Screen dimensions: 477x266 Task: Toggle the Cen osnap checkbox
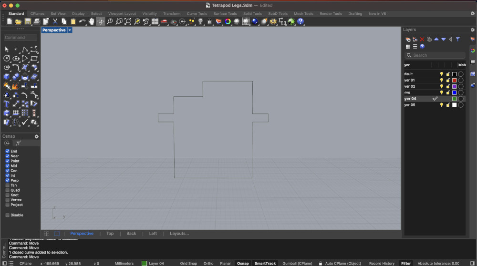tap(7, 171)
